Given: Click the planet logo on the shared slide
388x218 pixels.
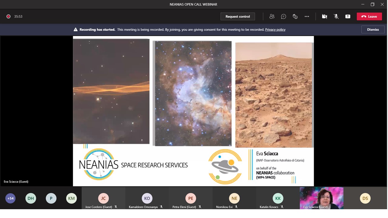Looking at the screenshot, I should click(225, 167).
